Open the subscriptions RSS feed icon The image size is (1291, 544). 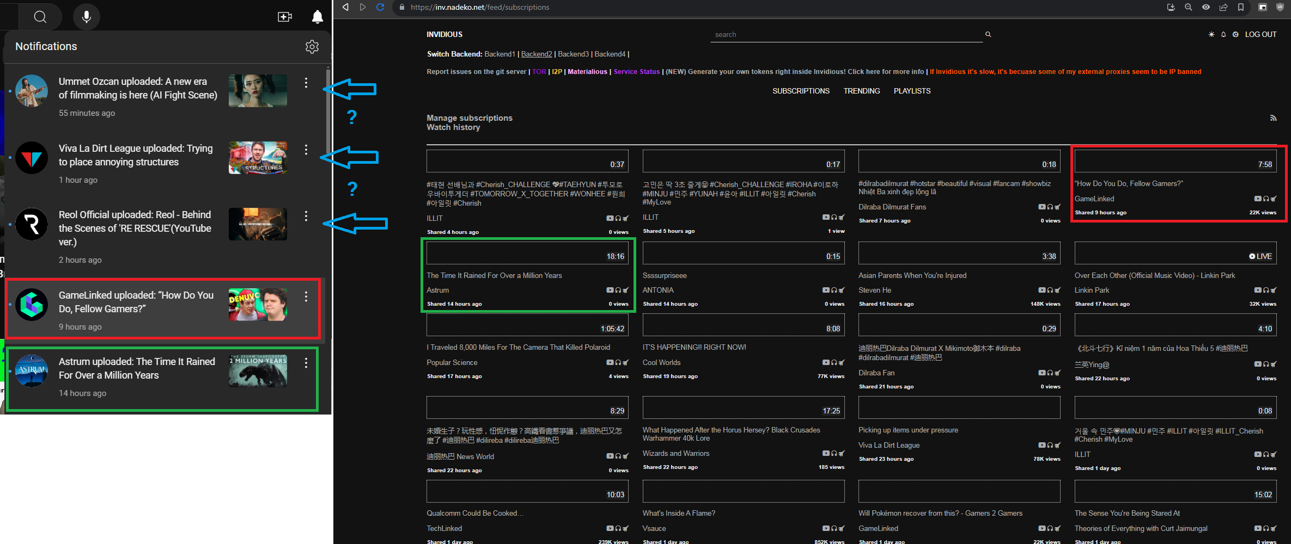click(x=1273, y=118)
